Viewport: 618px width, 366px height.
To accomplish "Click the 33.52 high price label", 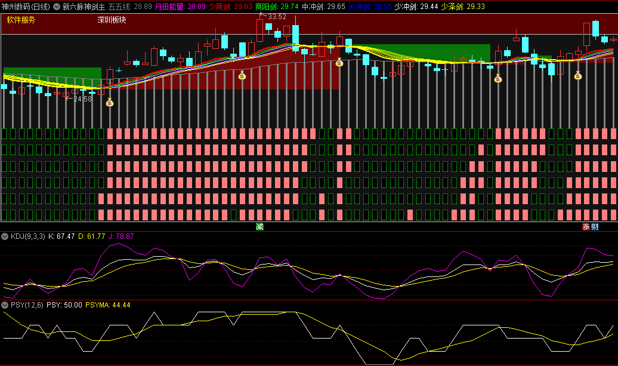I will pyautogui.click(x=277, y=17).
